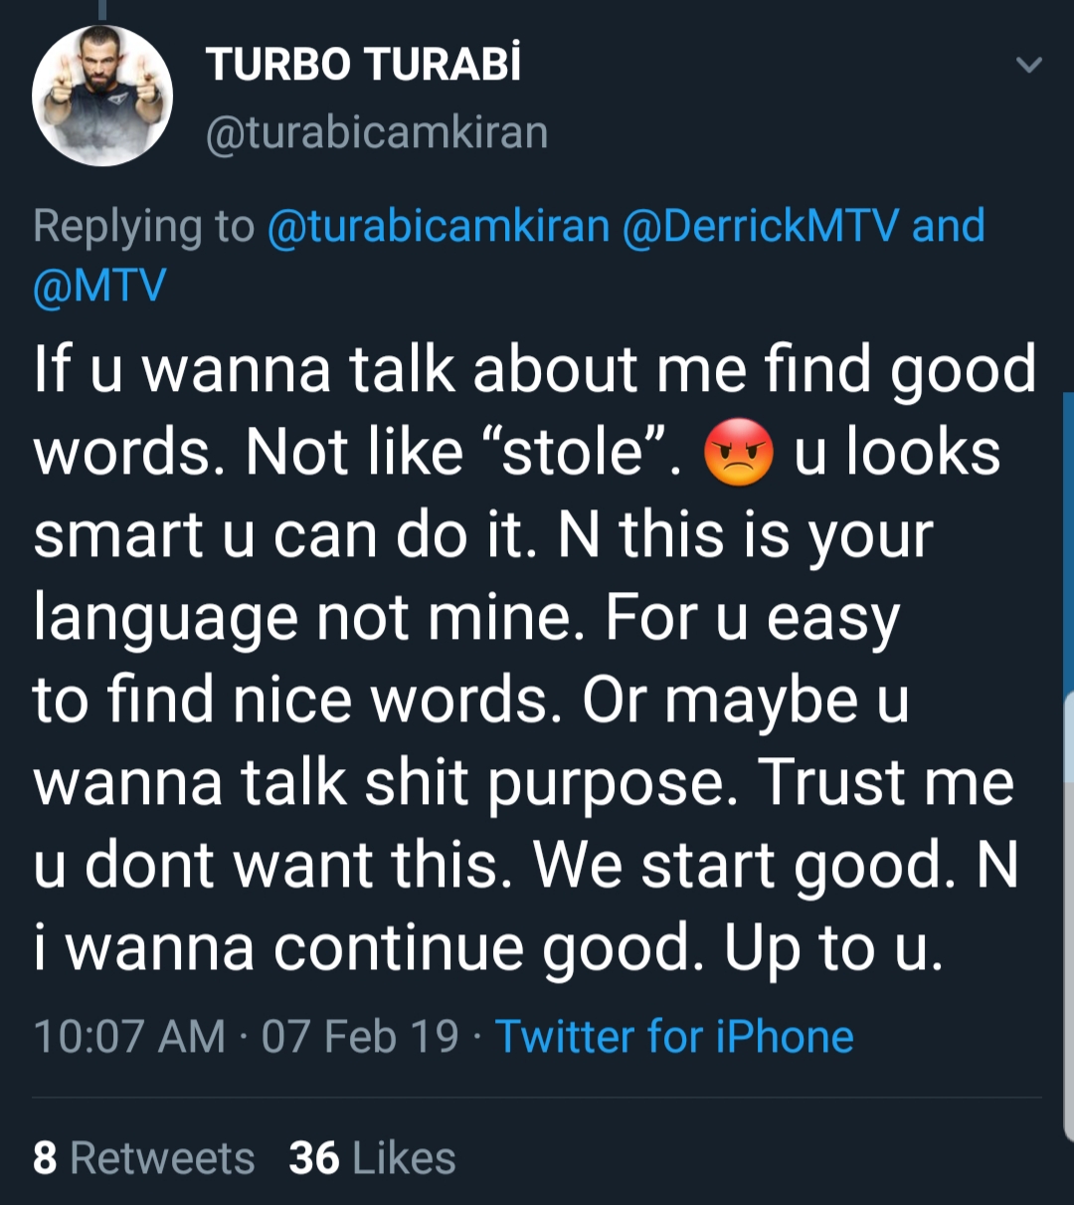Image resolution: width=1074 pixels, height=1205 pixels.
Task: Click the angry face emoji in the tweet
Action: [x=738, y=453]
